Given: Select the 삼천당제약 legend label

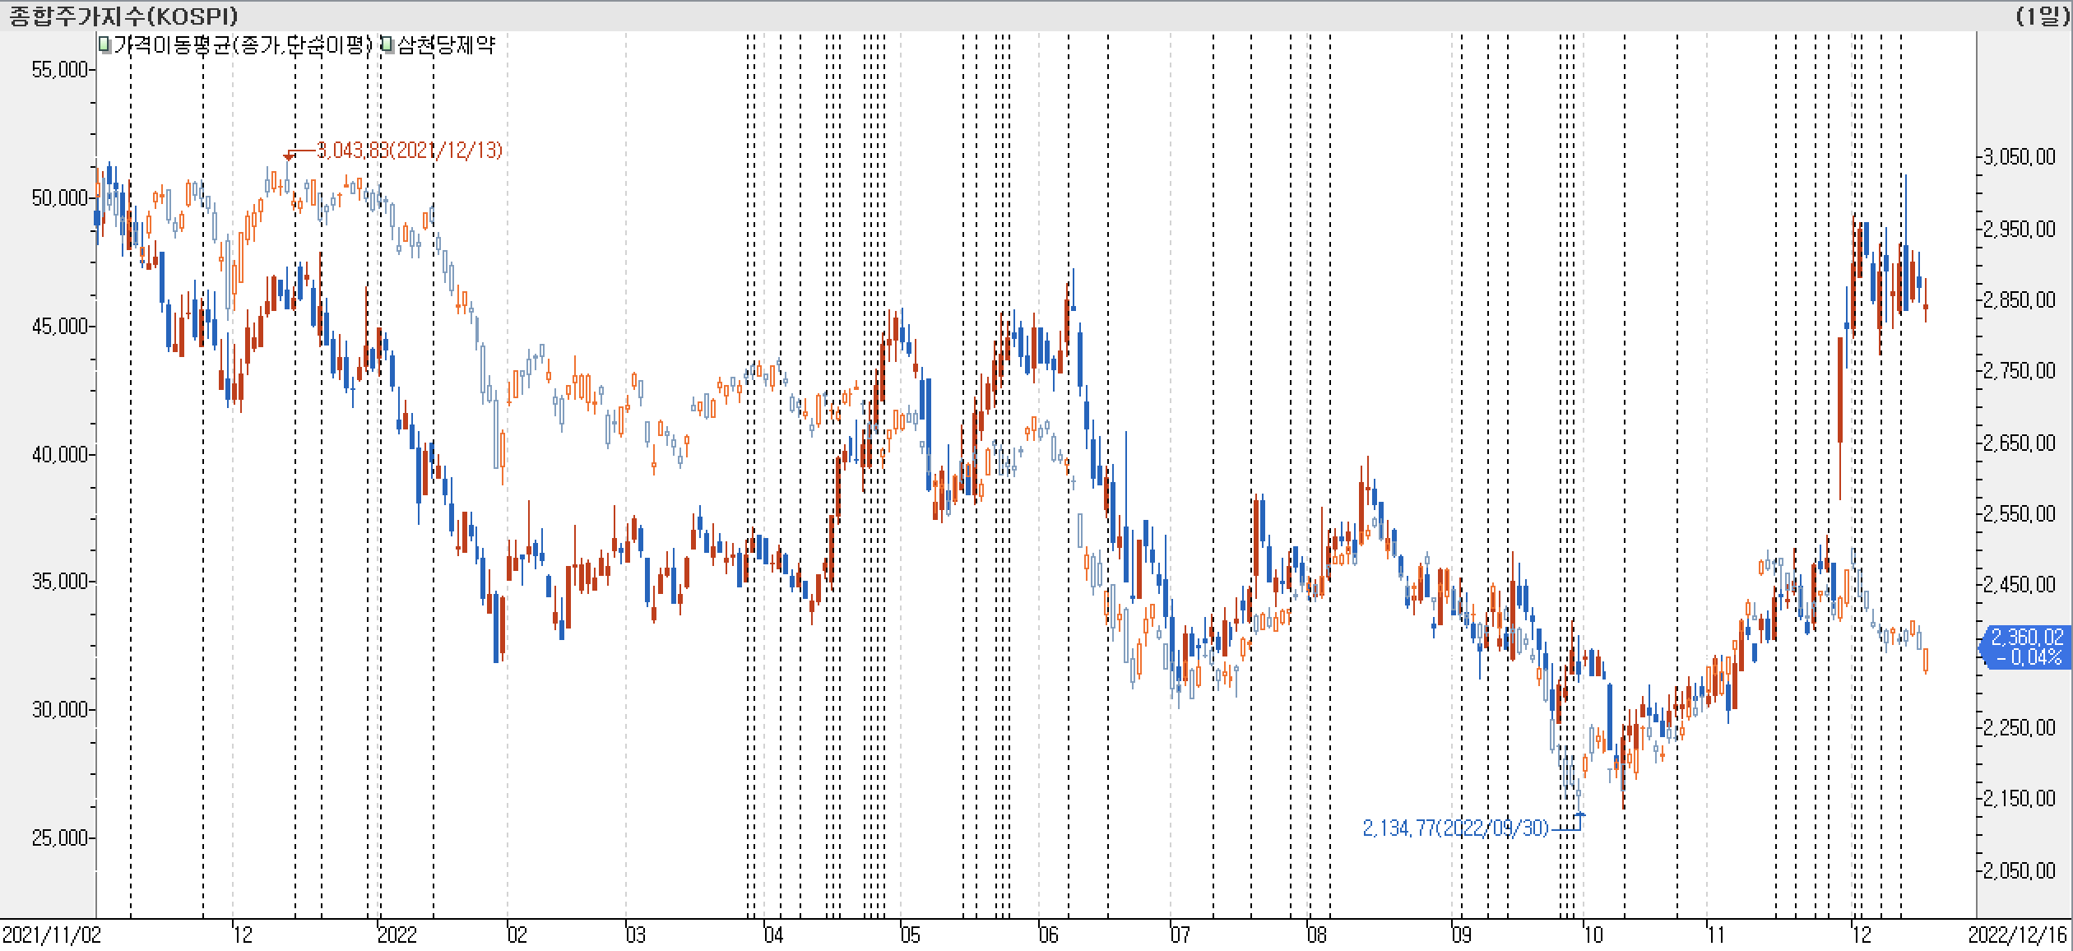Looking at the screenshot, I should click(x=446, y=45).
